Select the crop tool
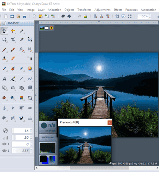 point(13,39)
